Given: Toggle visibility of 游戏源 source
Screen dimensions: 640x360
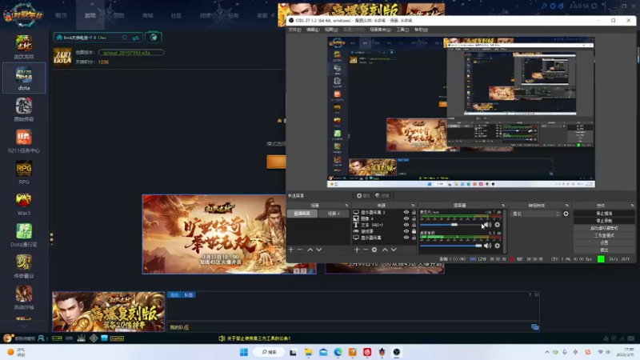Looking at the screenshot, I should [406, 231].
